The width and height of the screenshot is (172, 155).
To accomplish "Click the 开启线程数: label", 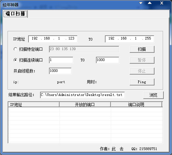I will pyautogui.click(x=24, y=71).
